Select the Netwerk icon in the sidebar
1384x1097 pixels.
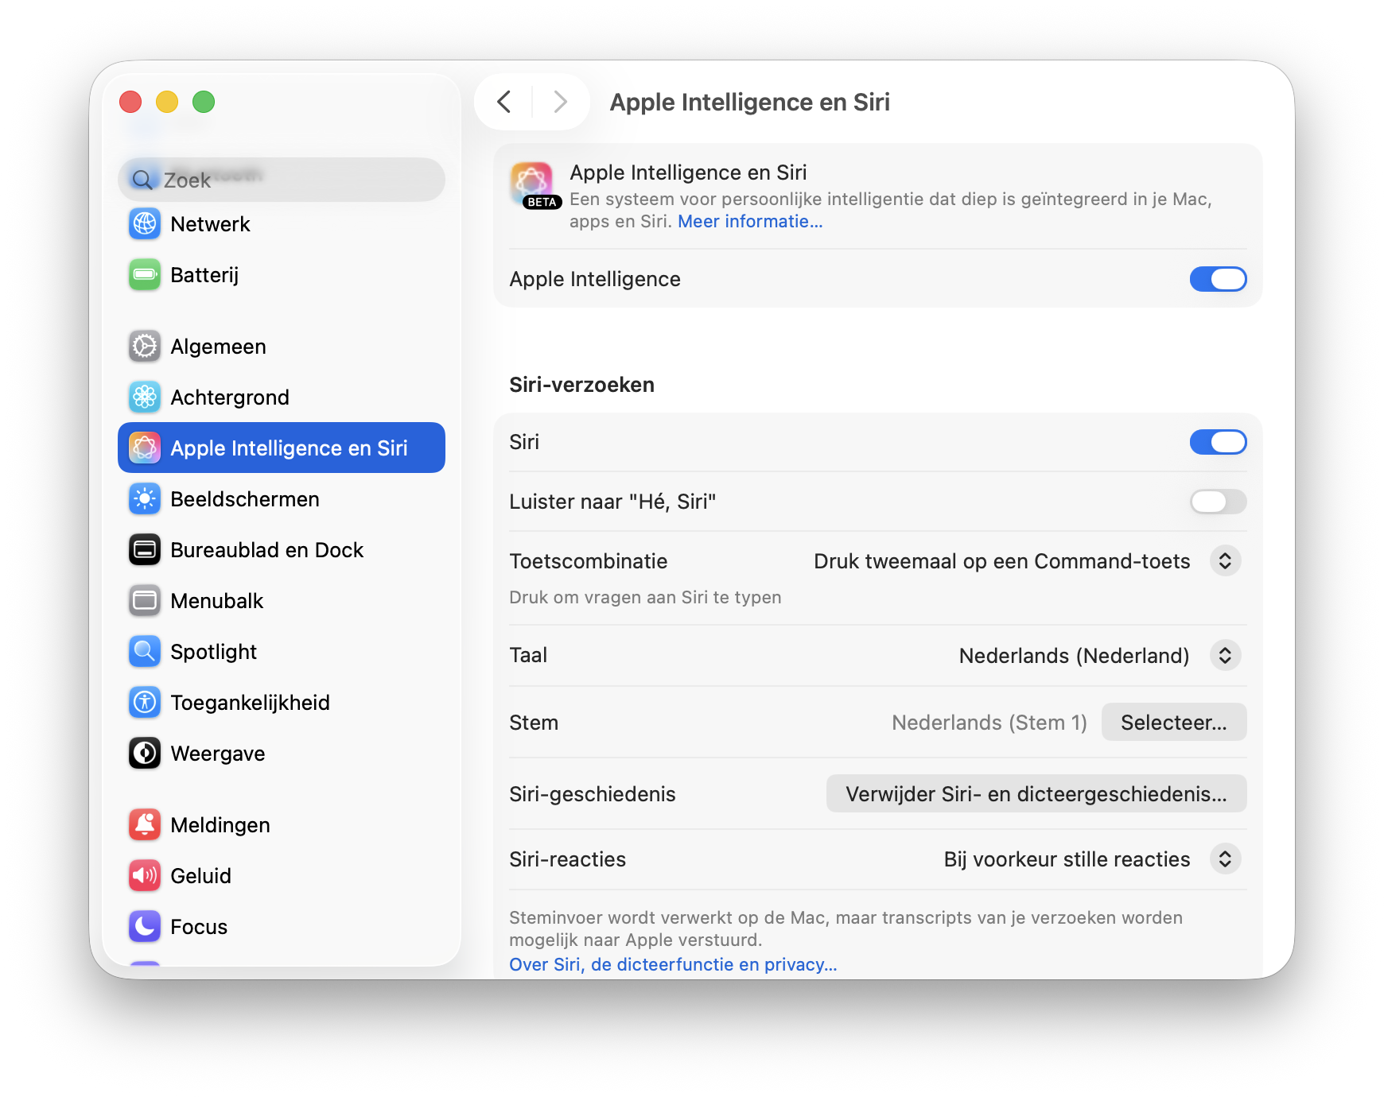(144, 223)
